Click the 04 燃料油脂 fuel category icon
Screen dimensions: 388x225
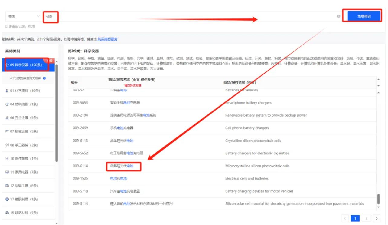coord(7,104)
